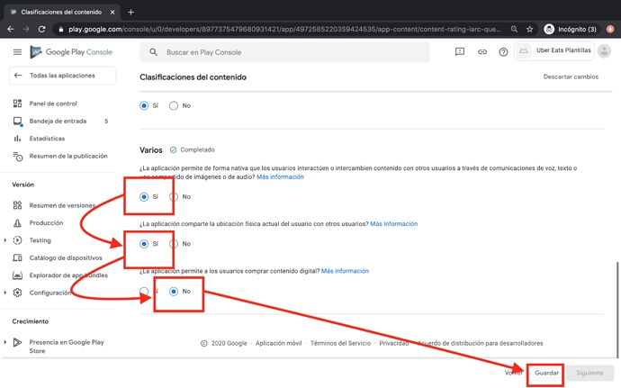Click the Guardar button
This screenshot has width=621, height=388.
click(x=546, y=373)
